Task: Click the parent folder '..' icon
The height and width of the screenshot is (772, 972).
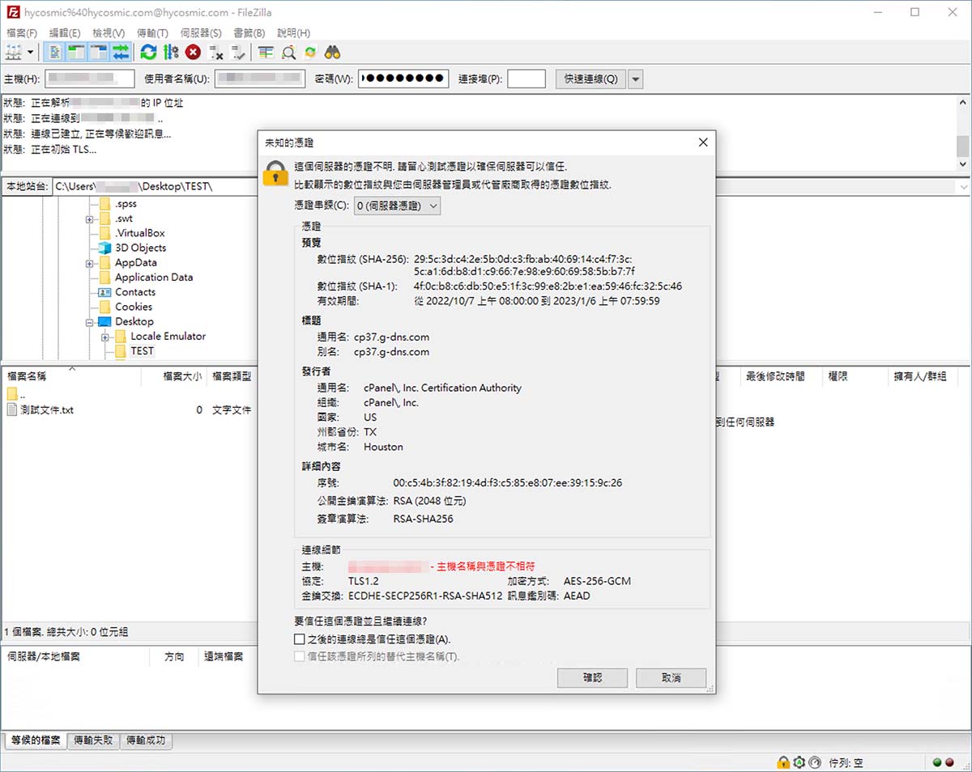Action: point(12,394)
